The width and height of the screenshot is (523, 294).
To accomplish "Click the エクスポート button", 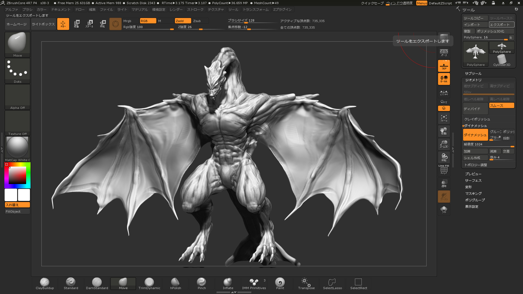I will [x=501, y=24].
